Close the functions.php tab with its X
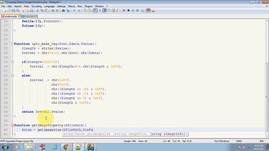The height and width of the screenshot is (151, 269). point(19,16)
